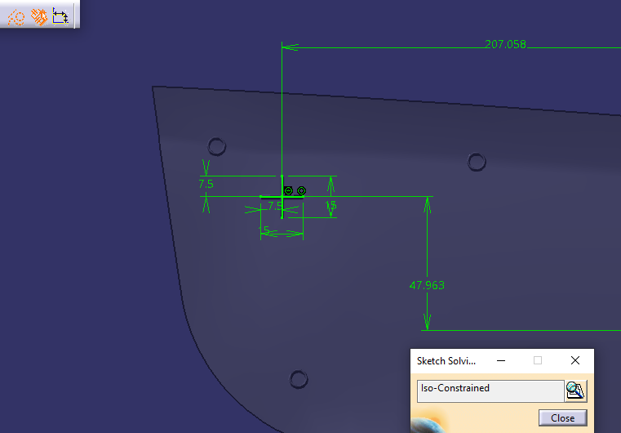Select bottom hole beside Sketch Solving dialog

299,379
